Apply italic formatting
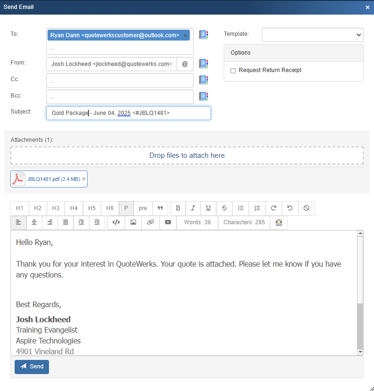This screenshot has height=391, width=374. point(193,208)
